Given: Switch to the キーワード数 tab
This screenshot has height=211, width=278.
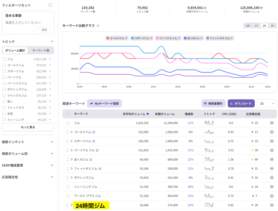Looking at the screenshot, I should pyautogui.click(x=41, y=51).
